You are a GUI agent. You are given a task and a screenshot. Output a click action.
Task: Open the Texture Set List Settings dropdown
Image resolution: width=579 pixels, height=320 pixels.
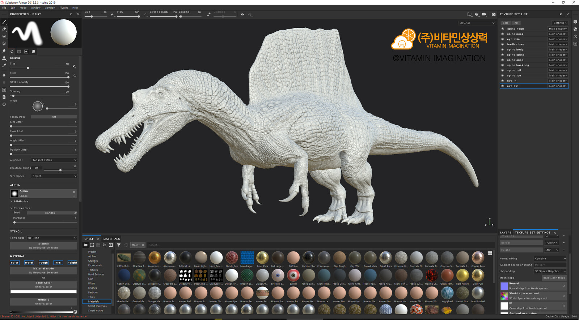click(560, 23)
